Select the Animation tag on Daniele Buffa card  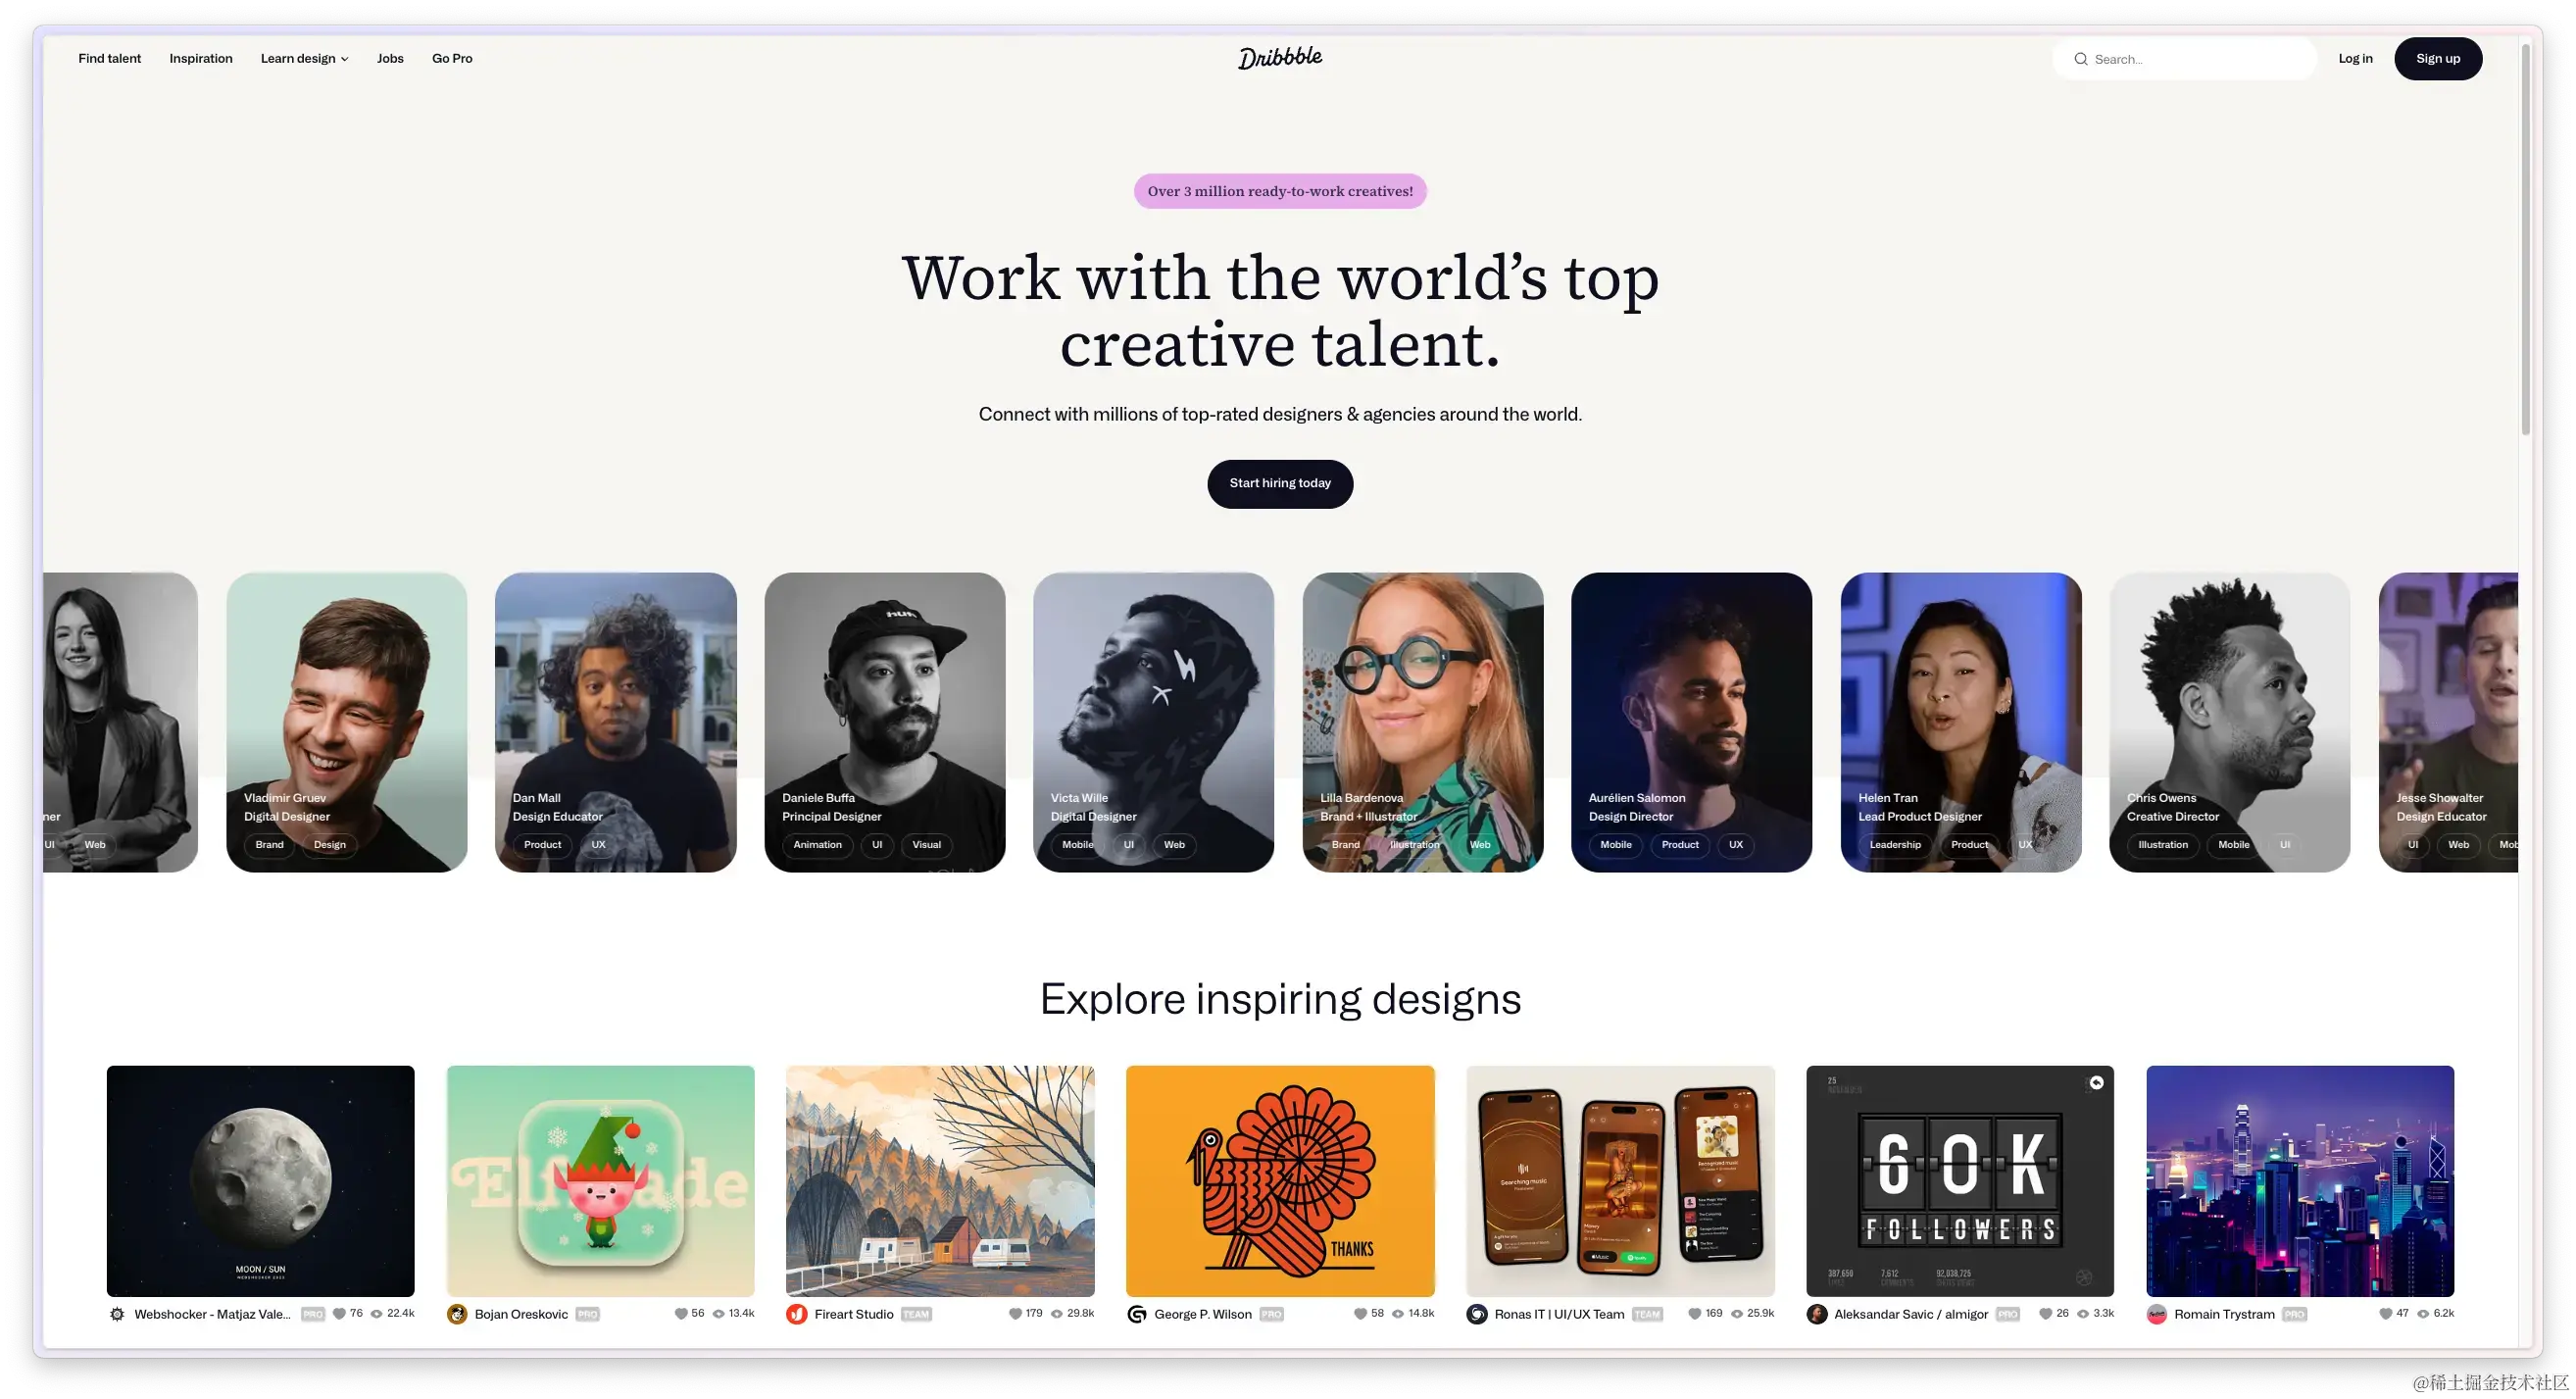[x=817, y=845]
